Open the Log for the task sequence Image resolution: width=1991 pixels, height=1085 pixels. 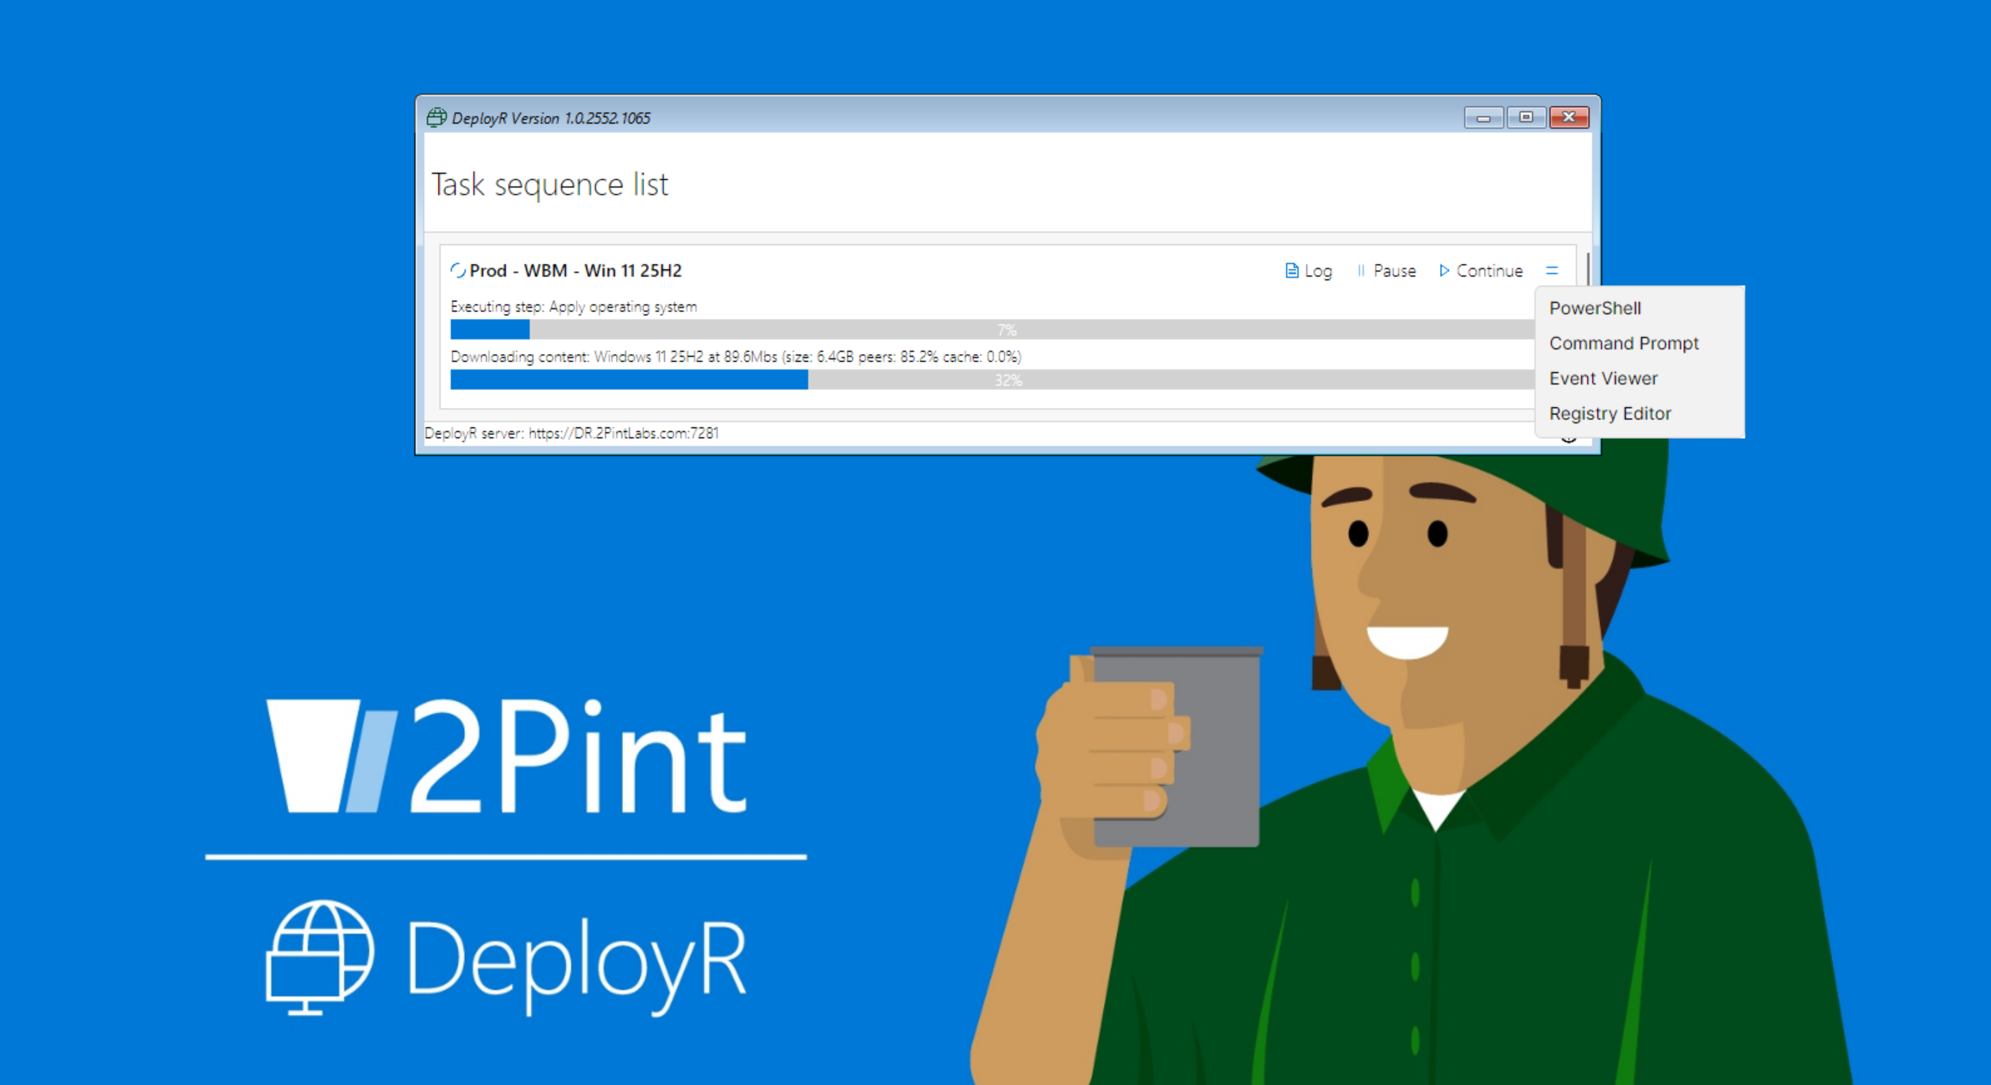pyautogui.click(x=1309, y=271)
